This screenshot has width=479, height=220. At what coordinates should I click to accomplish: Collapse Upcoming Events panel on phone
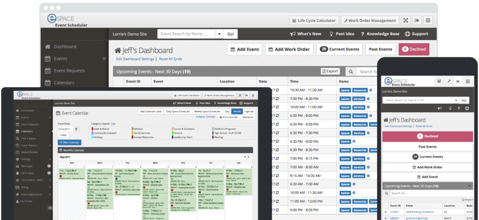point(469,186)
